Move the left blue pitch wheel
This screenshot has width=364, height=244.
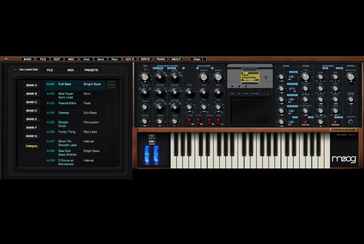click(147, 154)
